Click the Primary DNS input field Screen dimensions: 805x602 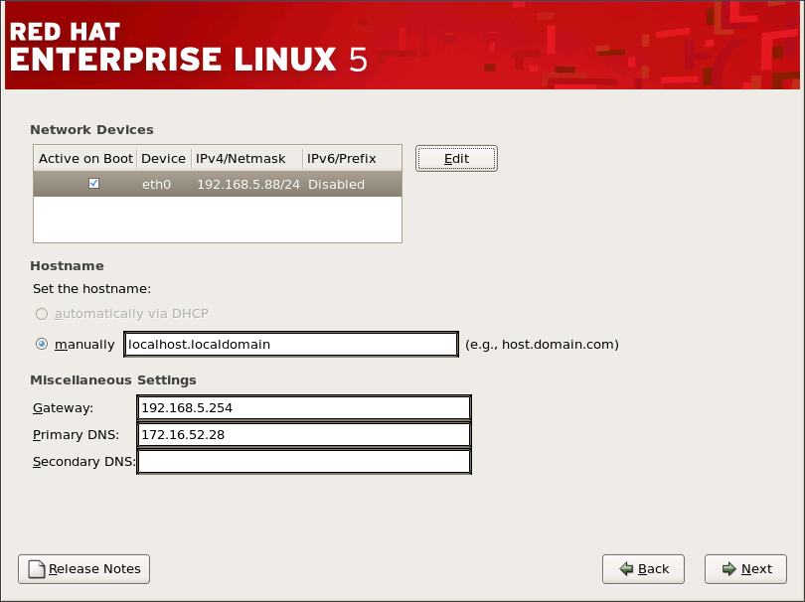click(303, 434)
